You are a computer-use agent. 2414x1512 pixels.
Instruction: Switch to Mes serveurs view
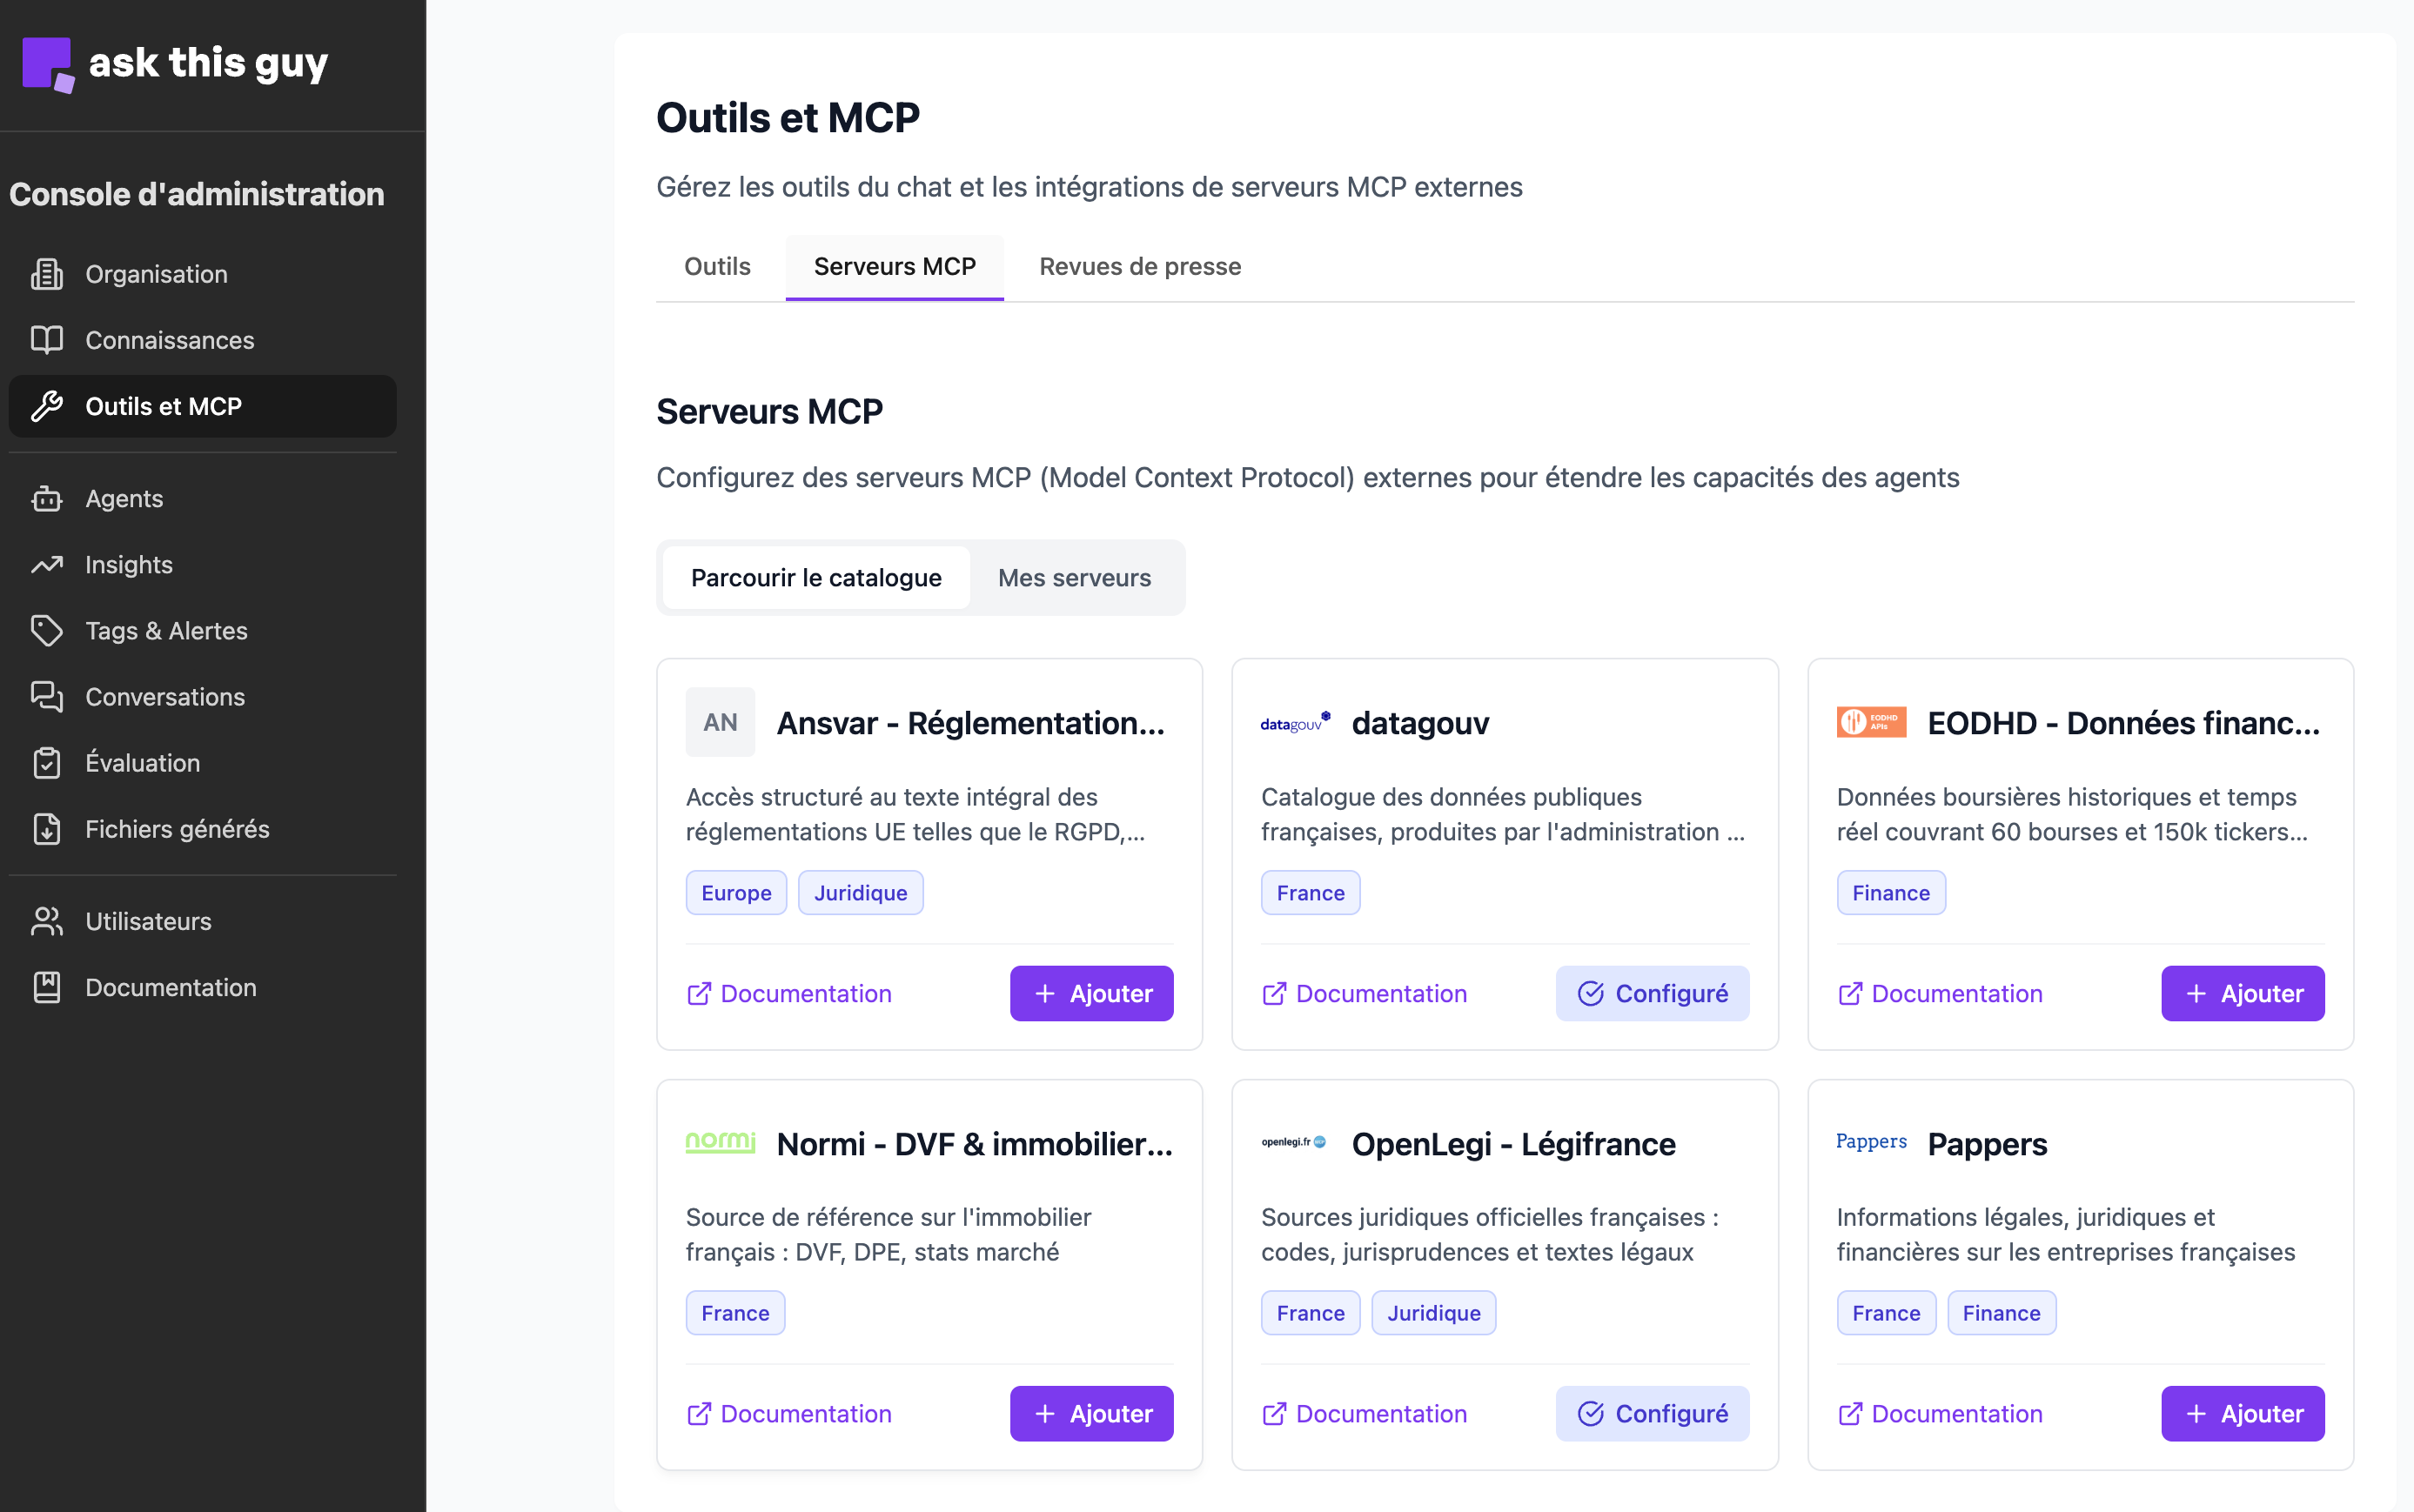tap(1074, 577)
